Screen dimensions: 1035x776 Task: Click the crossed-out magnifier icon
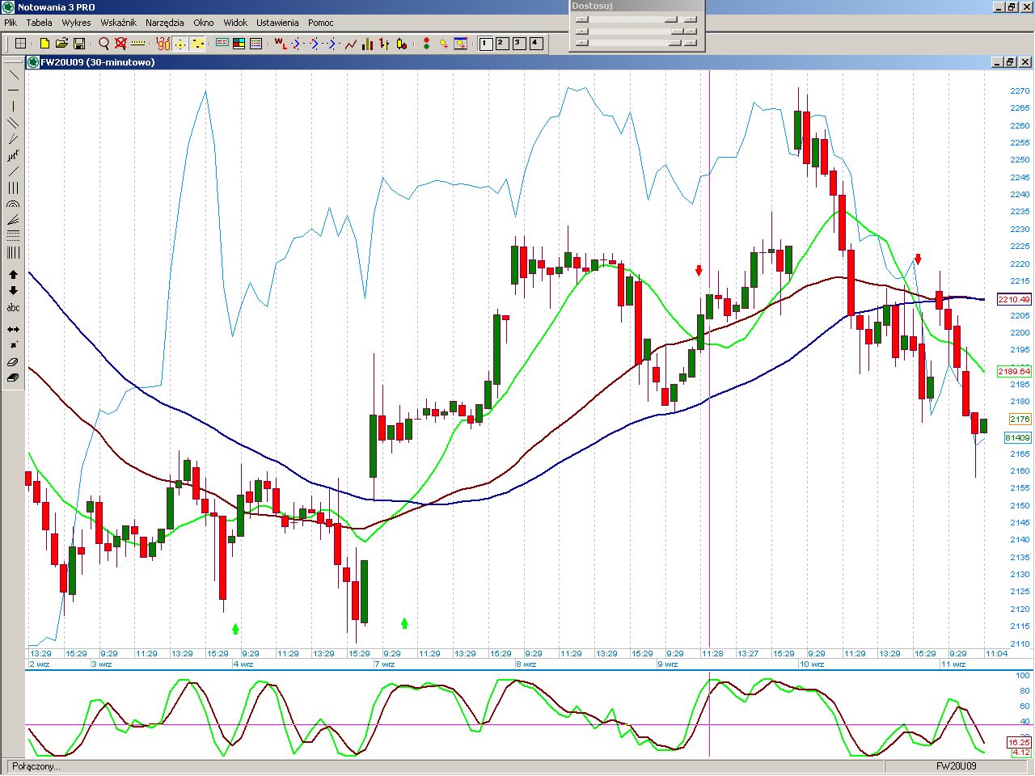tap(120, 43)
